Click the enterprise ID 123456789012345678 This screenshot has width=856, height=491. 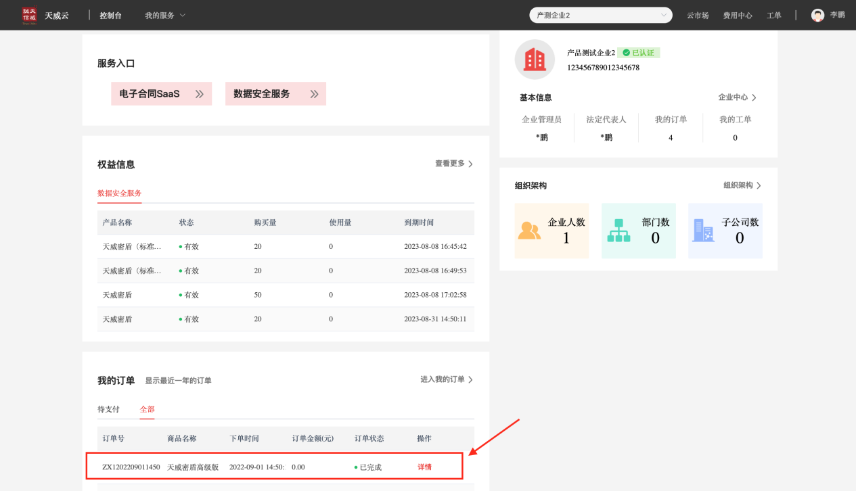click(x=604, y=68)
